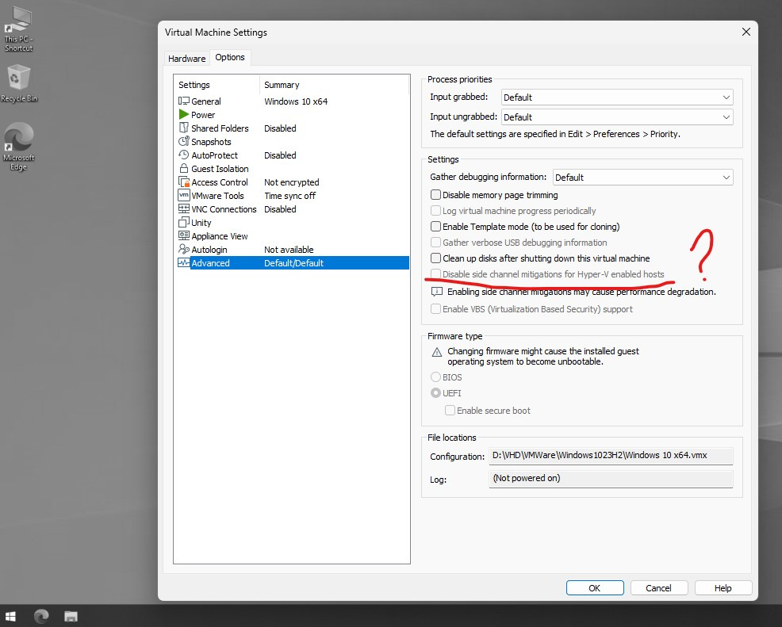Select General Windows 10 x64 summary
This screenshot has height=627, width=782.
[296, 101]
